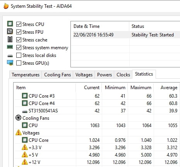Image resolution: width=180 pixels, height=167 pixels.
Task: Click the +5 V maximum value 5.000
Action: click(x=146, y=155)
